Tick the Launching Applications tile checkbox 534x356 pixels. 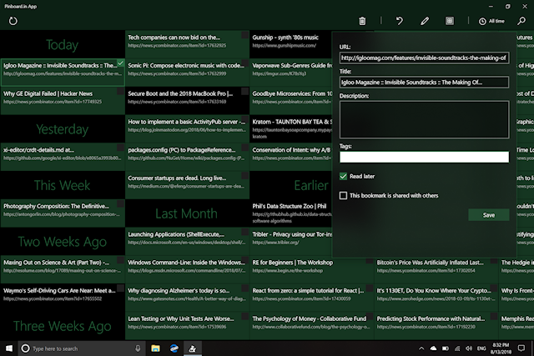(244, 232)
